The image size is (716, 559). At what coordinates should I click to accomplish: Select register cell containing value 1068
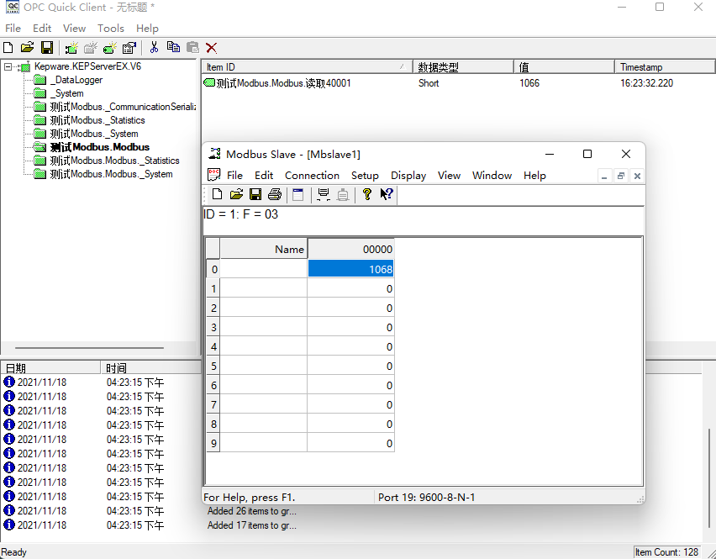(350, 269)
